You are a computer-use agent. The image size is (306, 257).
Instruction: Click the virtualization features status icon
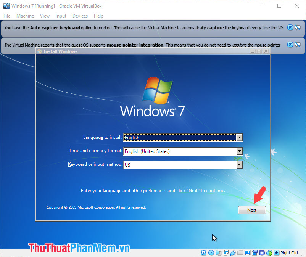pos(262,253)
